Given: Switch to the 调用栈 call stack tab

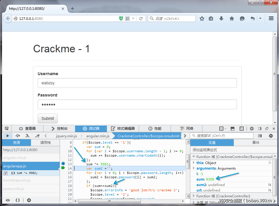Looking at the screenshot, I should coord(45,143).
